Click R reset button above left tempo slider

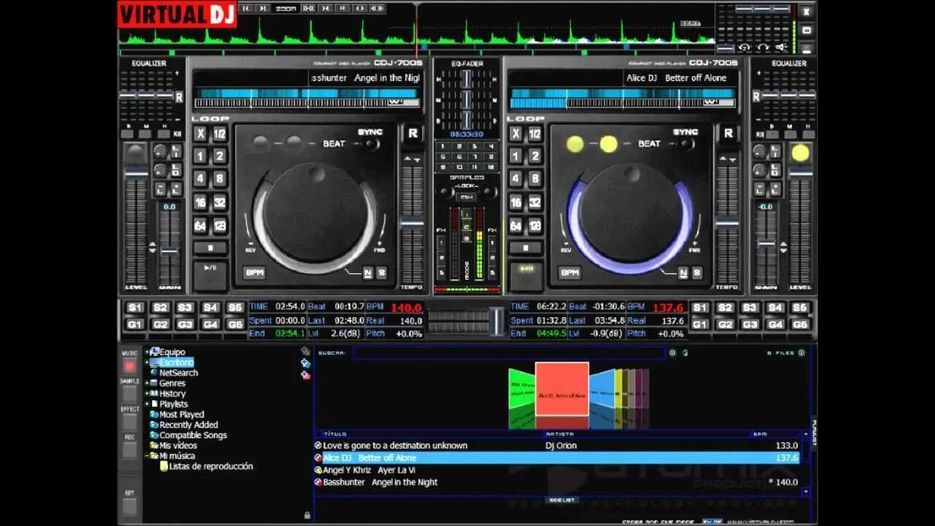[413, 133]
